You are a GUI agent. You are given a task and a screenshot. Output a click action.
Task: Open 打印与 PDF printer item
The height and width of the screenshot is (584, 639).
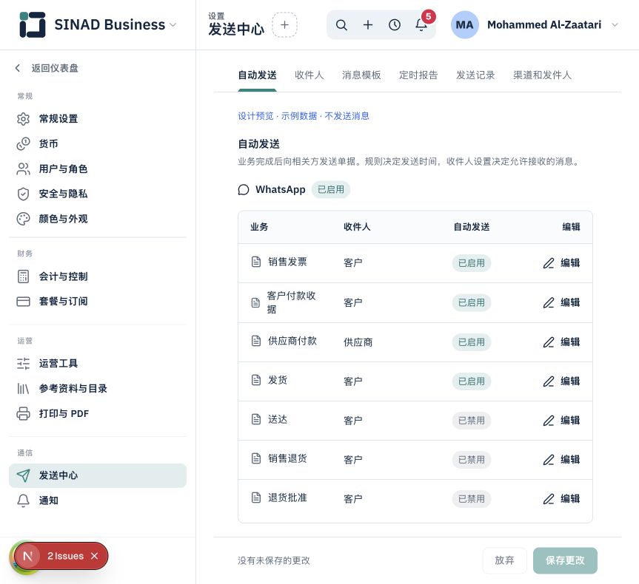(98, 413)
